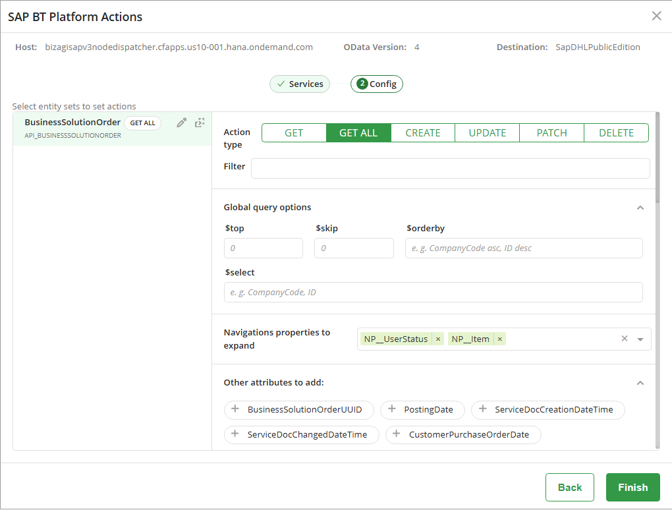Click the $top input field

[264, 248]
